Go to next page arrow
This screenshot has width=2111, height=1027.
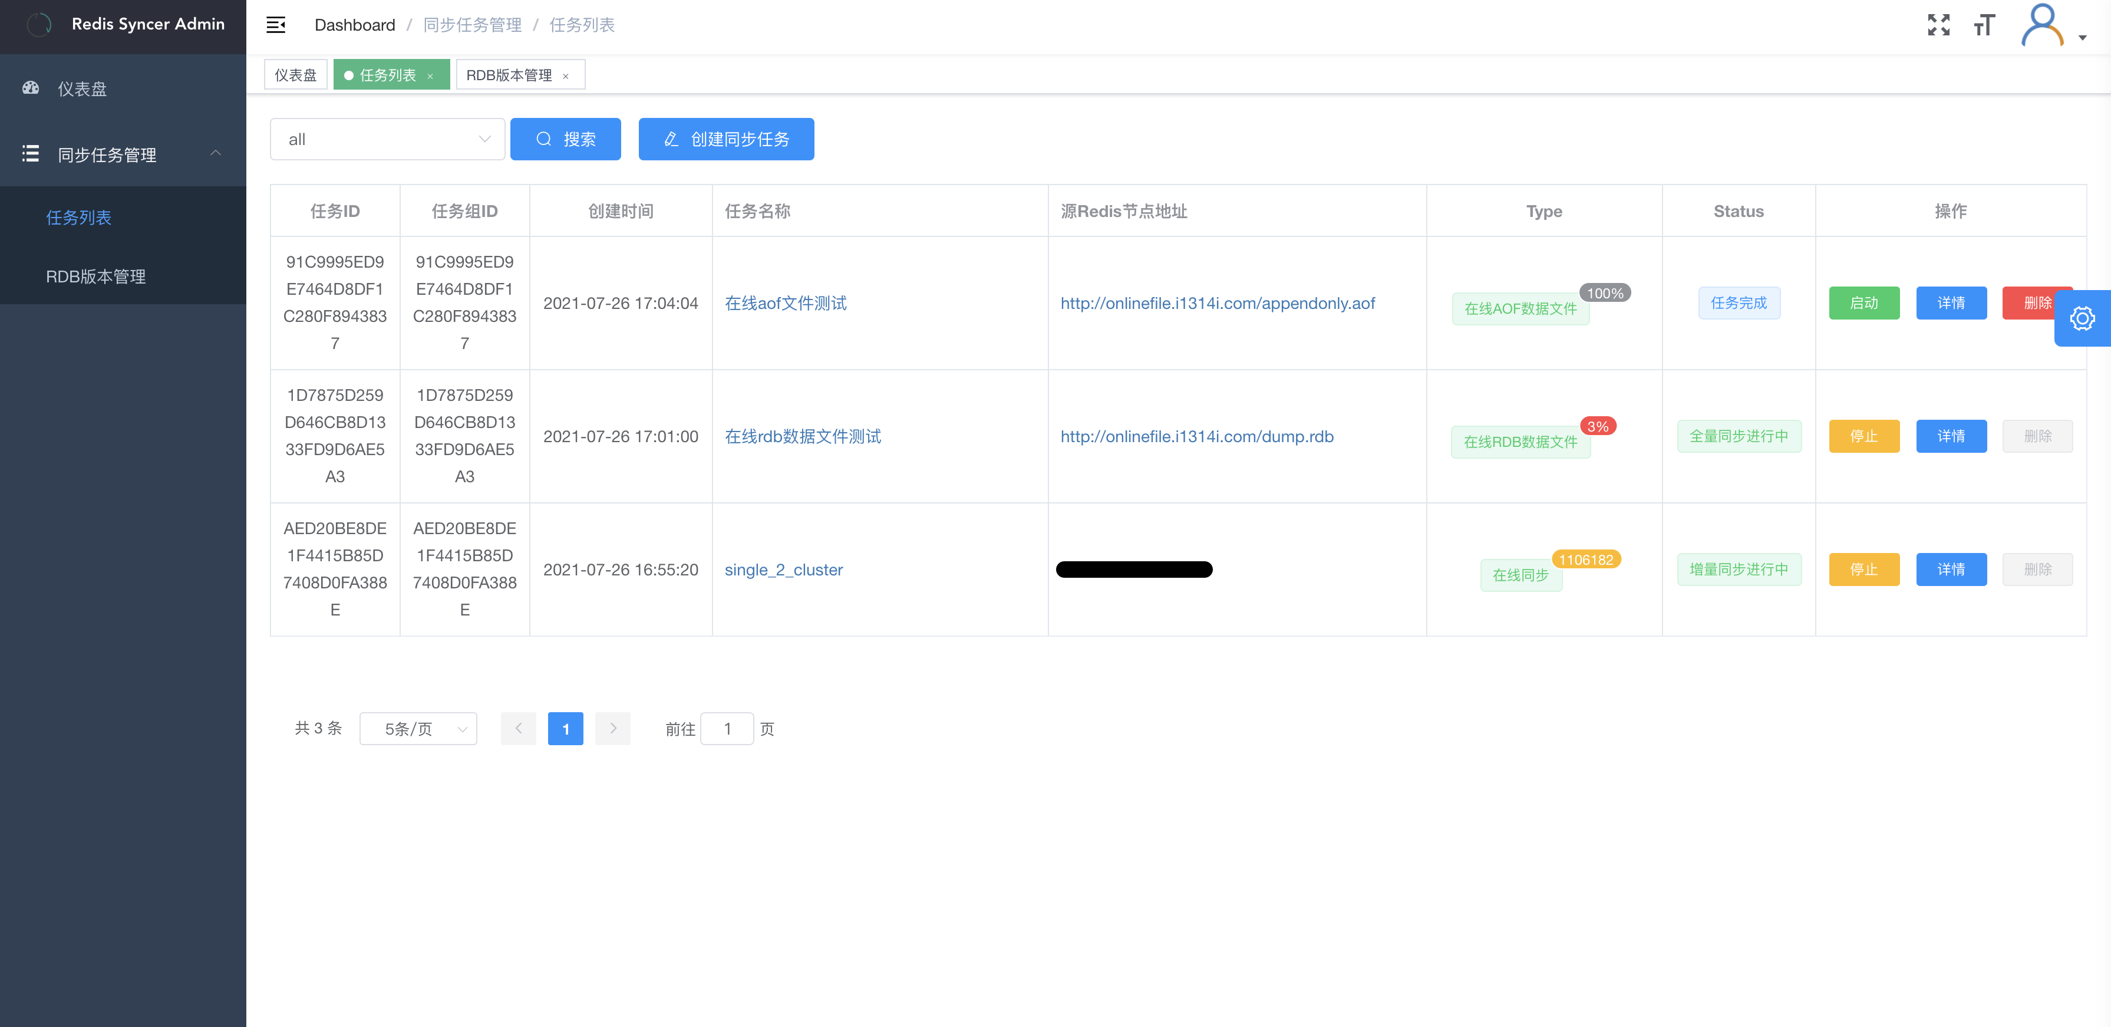(612, 729)
